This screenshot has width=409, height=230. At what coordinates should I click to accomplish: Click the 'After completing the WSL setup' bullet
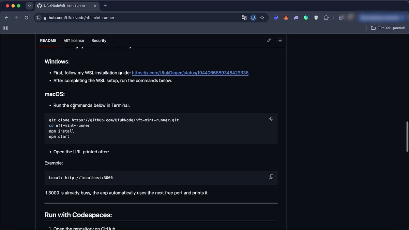[113, 81]
